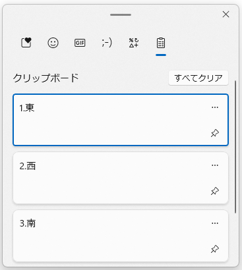Paste the 2.西 clipboard entry
The height and width of the screenshot is (270, 242).
click(121, 178)
